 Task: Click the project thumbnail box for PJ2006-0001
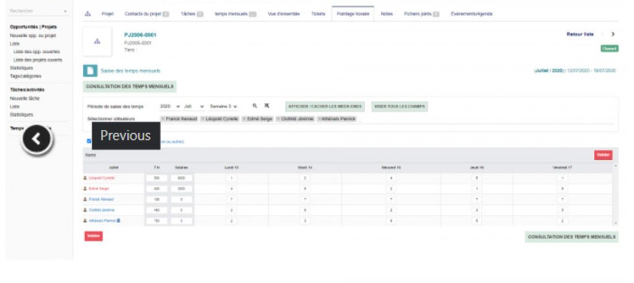[97, 41]
